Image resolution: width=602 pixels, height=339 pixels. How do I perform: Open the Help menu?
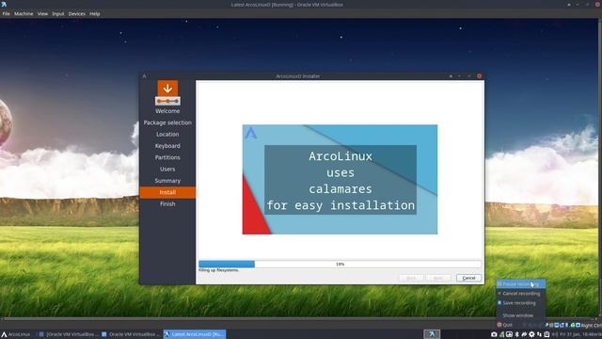pyautogui.click(x=94, y=14)
